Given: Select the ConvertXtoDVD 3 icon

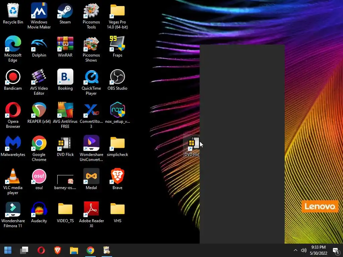Looking at the screenshot, I should (x=91, y=115).
